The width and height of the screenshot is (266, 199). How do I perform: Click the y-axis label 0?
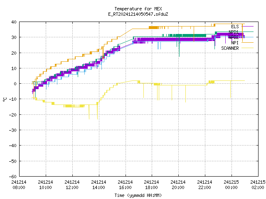[15, 84]
